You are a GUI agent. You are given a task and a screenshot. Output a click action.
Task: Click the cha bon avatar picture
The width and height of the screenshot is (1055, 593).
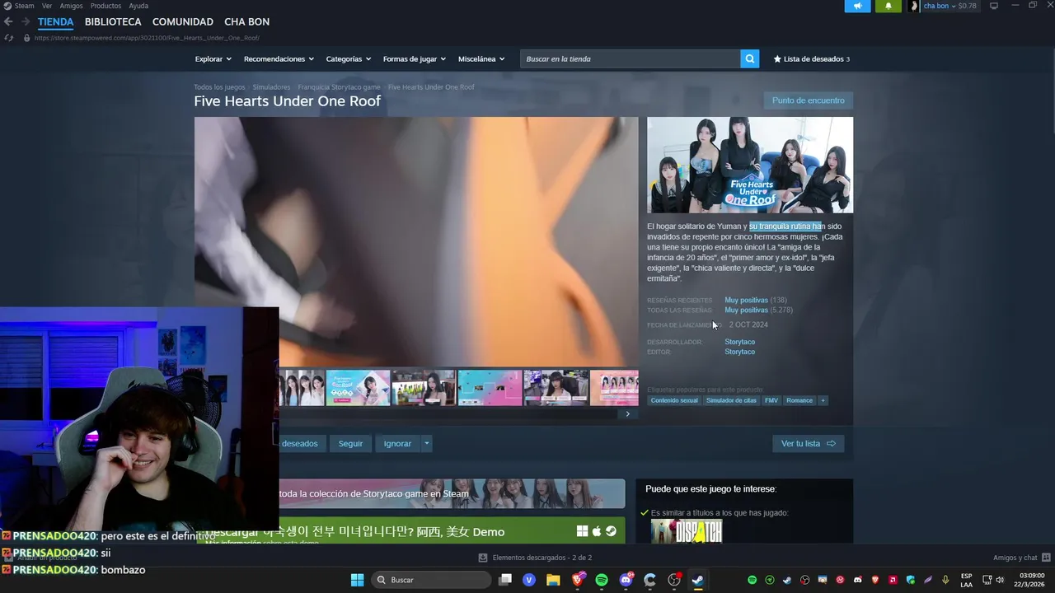914,6
